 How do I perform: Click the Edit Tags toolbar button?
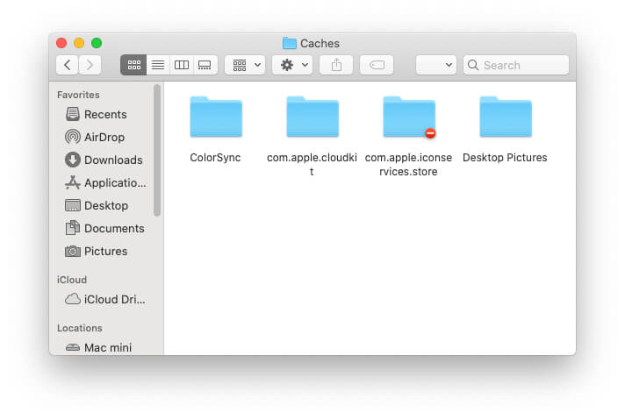click(x=377, y=65)
